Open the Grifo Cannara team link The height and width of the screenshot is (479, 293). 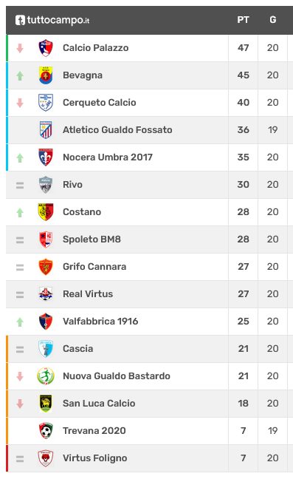click(x=94, y=267)
